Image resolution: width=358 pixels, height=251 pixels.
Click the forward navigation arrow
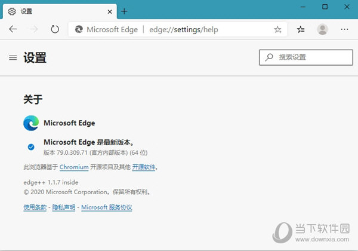(x=34, y=29)
